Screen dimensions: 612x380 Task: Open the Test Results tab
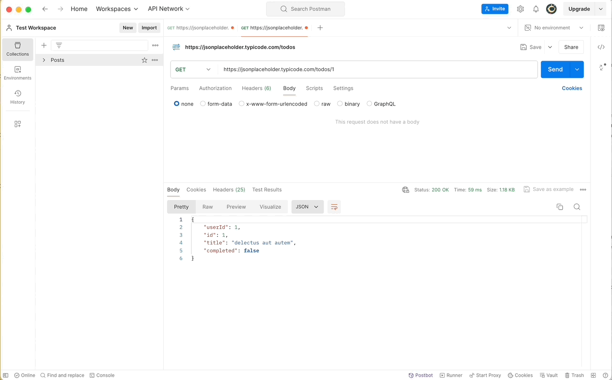(267, 190)
